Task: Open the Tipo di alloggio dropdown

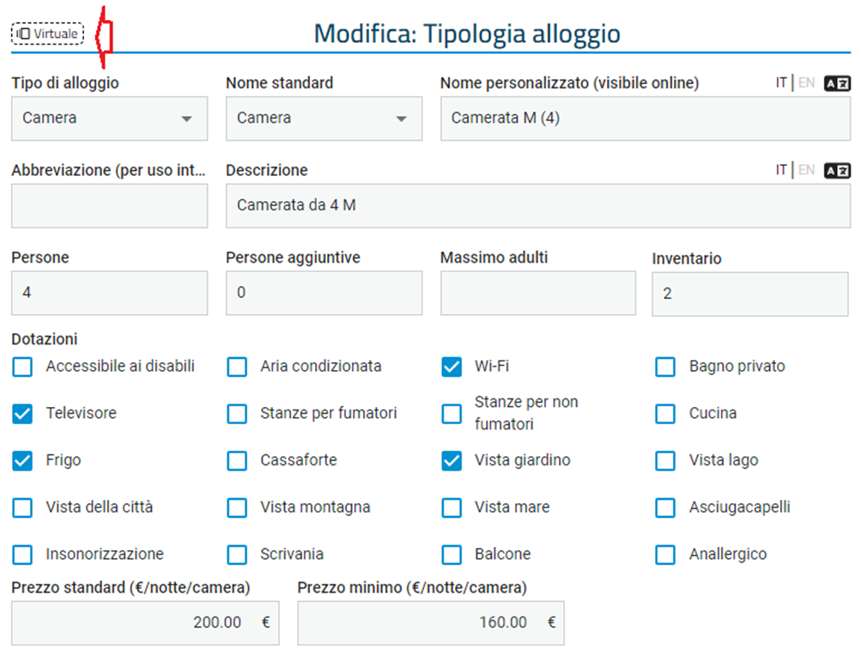Action: [109, 118]
